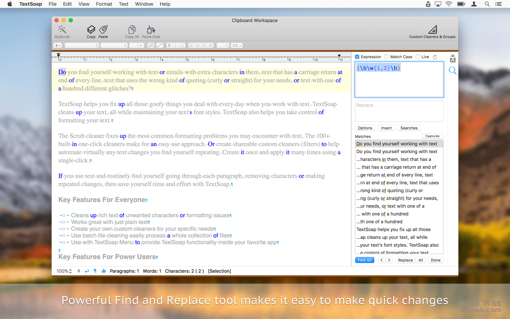Align text right
This screenshot has height=319, width=510.
point(204,45)
